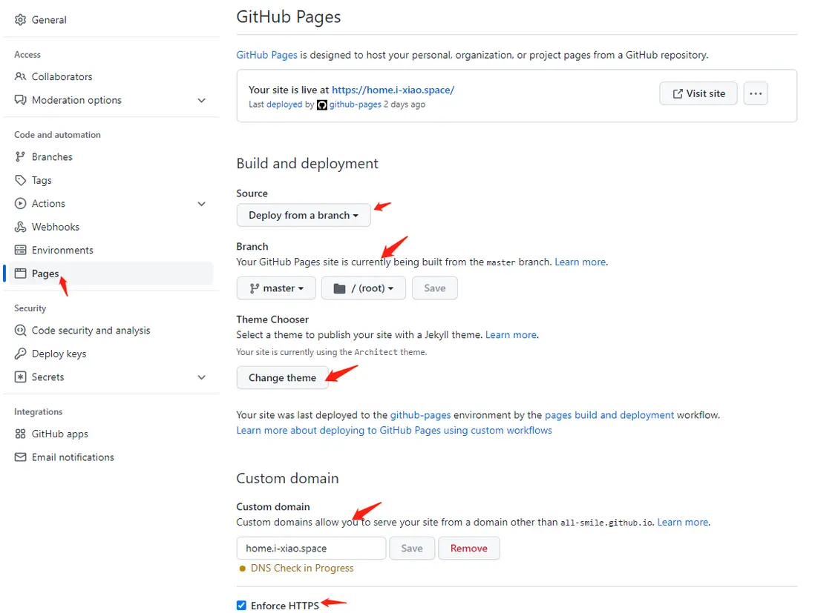Expand the Moderation options section

(x=201, y=100)
